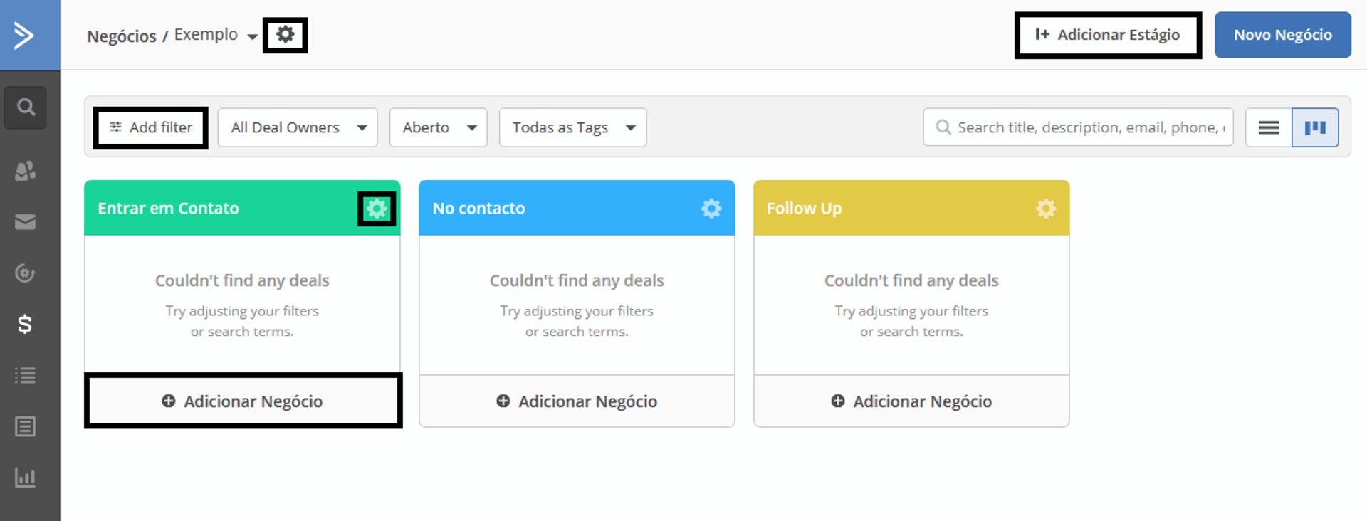The image size is (1367, 521).
Task: Open Deals via the dollar sidebar icon
Action: click(25, 325)
